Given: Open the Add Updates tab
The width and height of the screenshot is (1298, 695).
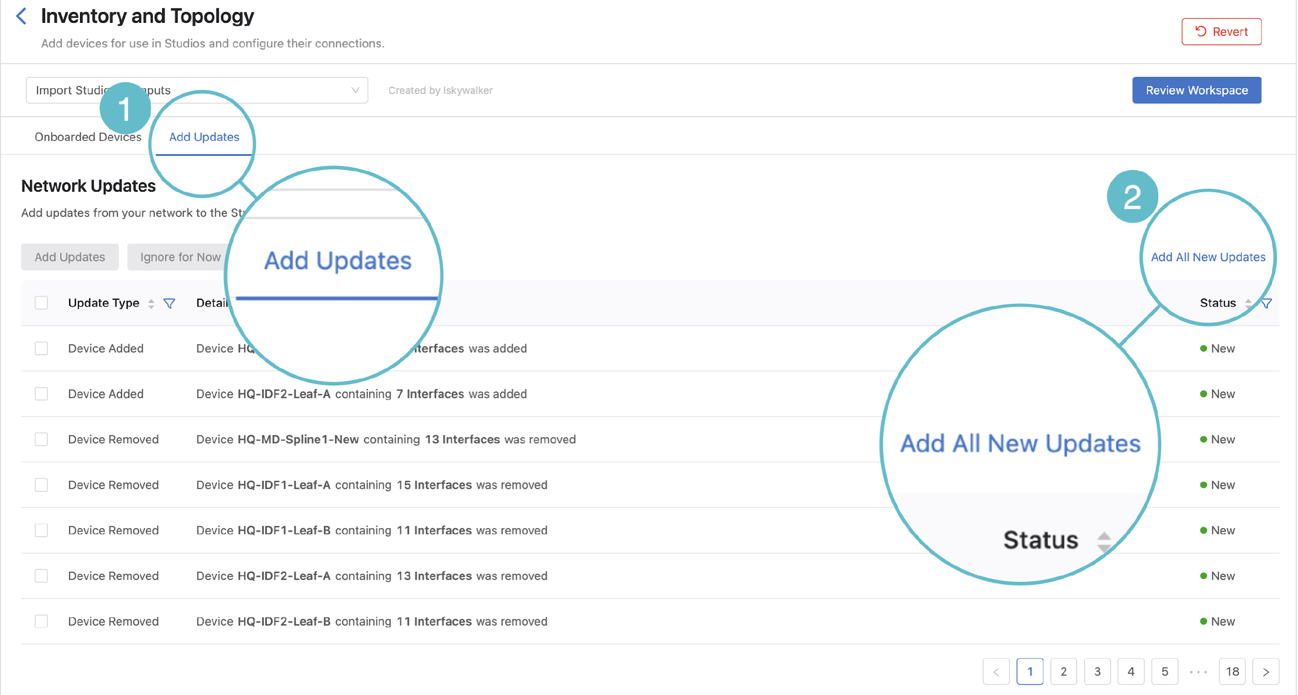Looking at the screenshot, I should click(204, 137).
